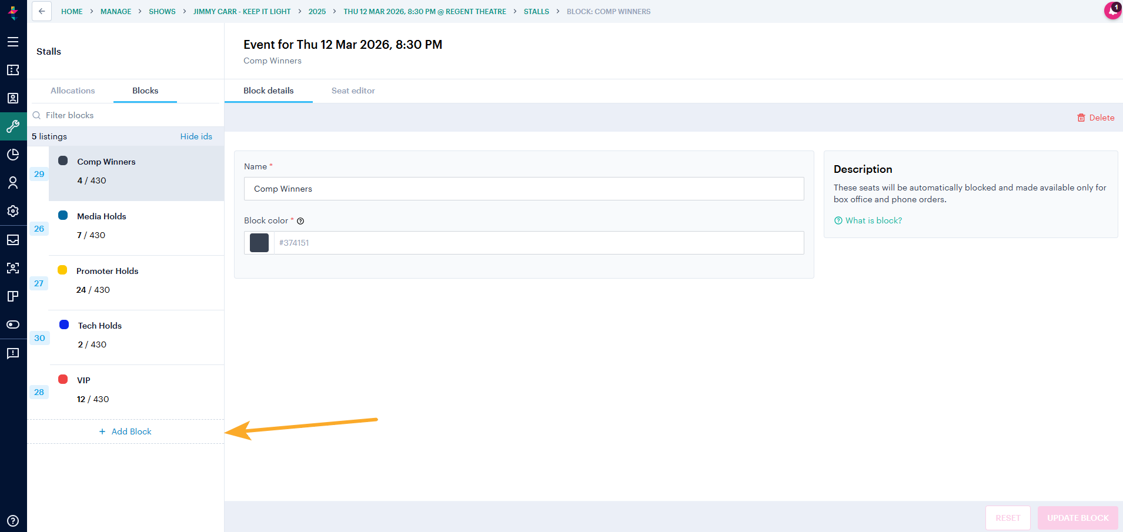Open the pie chart reports icon

tap(13, 155)
